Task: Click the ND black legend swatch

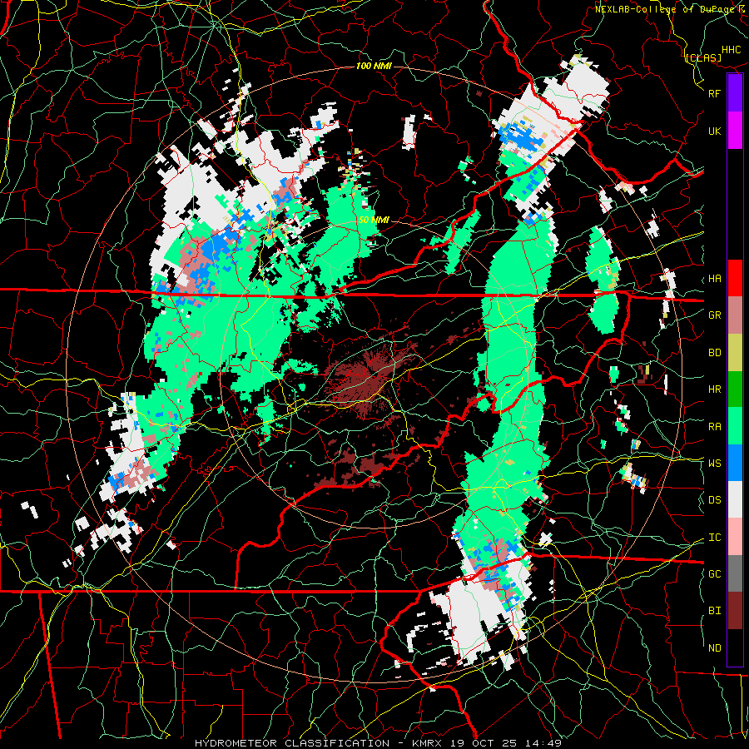Action: point(735,647)
